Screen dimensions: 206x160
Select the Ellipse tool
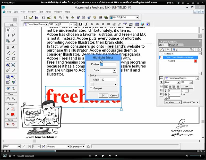(8, 58)
